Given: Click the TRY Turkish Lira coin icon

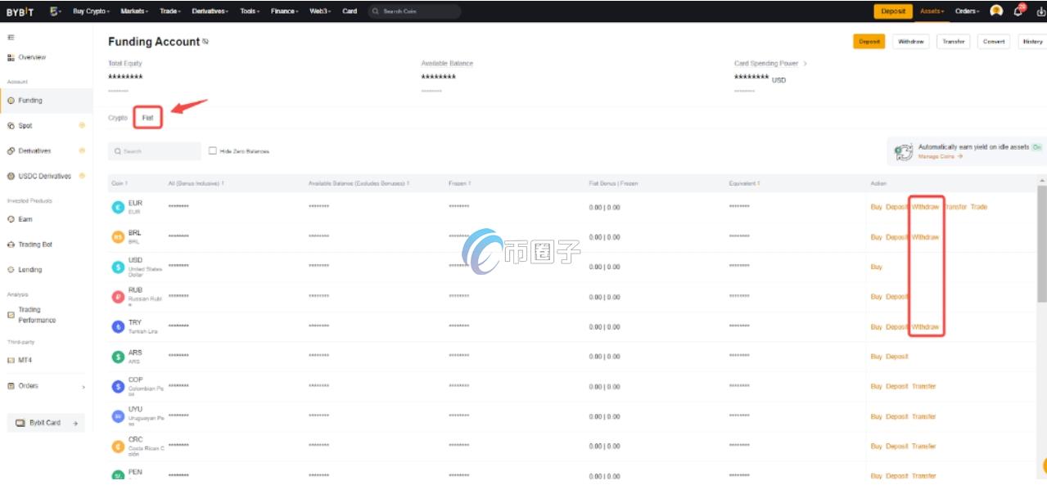Looking at the screenshot, I should click(x=118, y=326).
